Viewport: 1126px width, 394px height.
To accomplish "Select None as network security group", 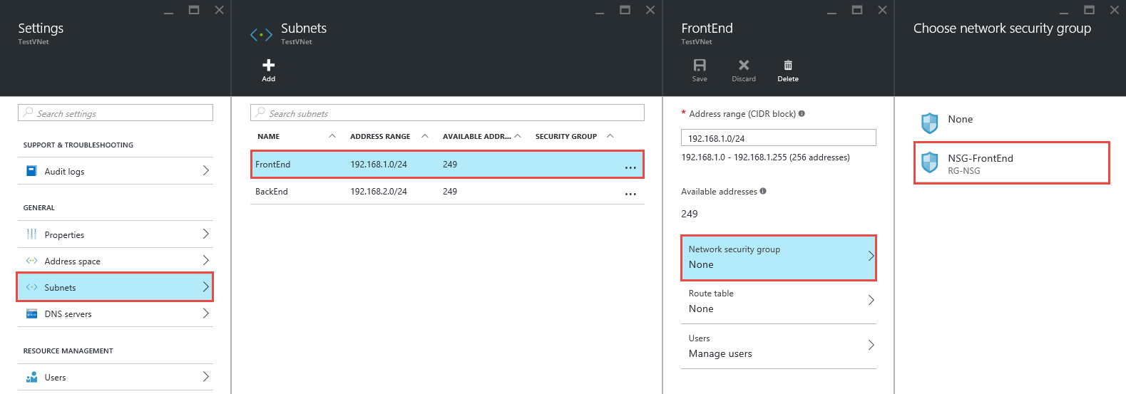I will pos(1011,123).
